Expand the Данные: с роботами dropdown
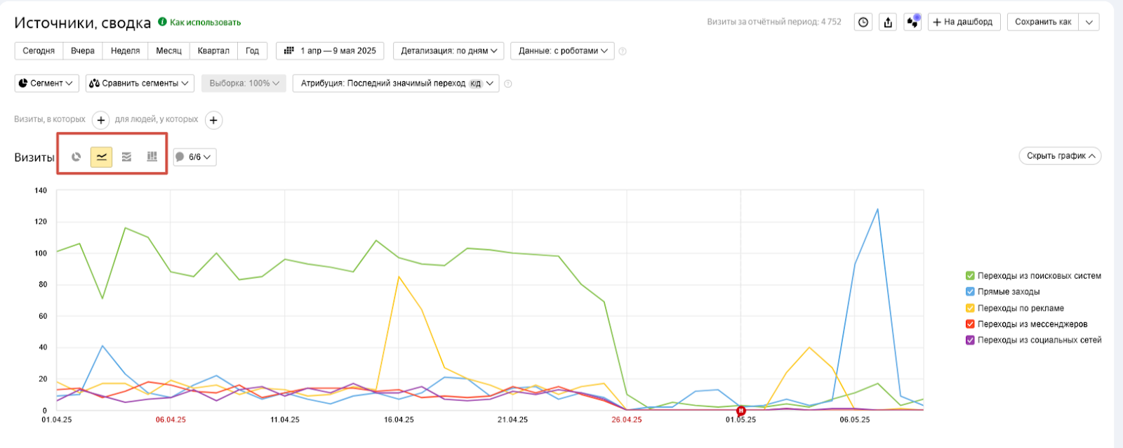1123x448 pixels. [x=562, y=51]
